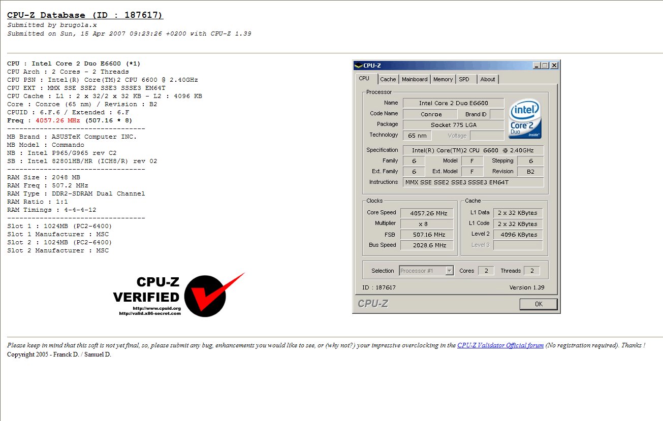Switch to the Cache tab
Screen dimensions: 663x421
tap(388, 79)
